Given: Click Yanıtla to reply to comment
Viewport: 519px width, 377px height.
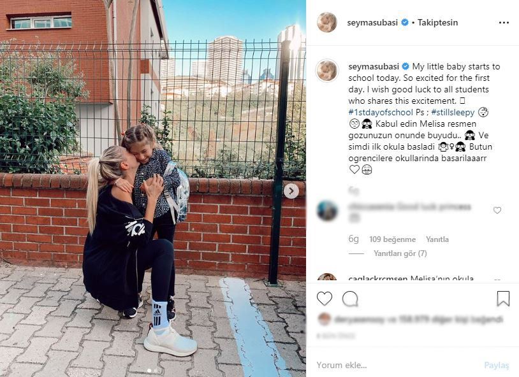Looking at the screenshot, I should click(437, 239).
